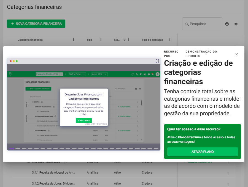The height and width of the screenshot is (187, 248).
Task: Open Categoria financeira column options menu
Action: [74, 40]
